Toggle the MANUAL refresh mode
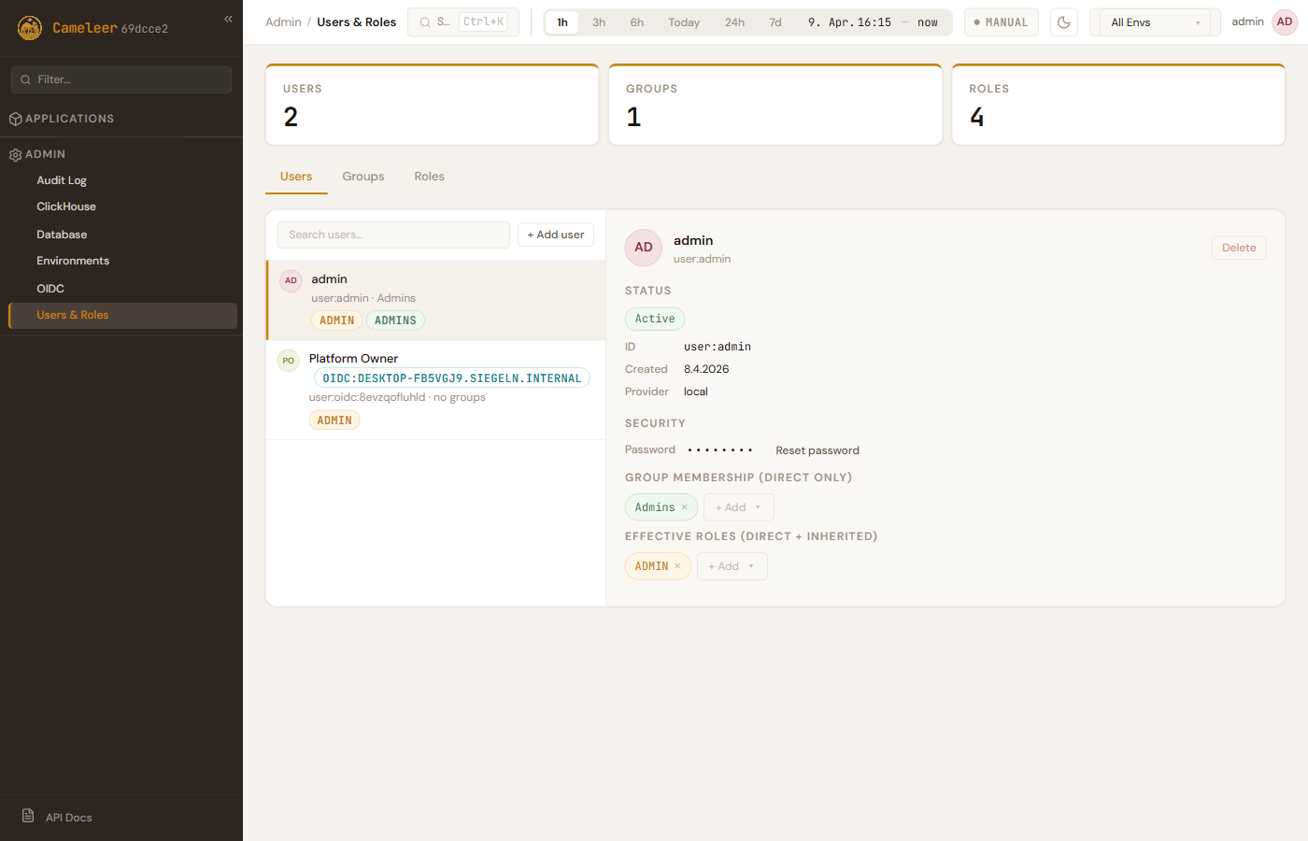Viewport: 1308px width, 841px height. click(x=1001, y=22)
